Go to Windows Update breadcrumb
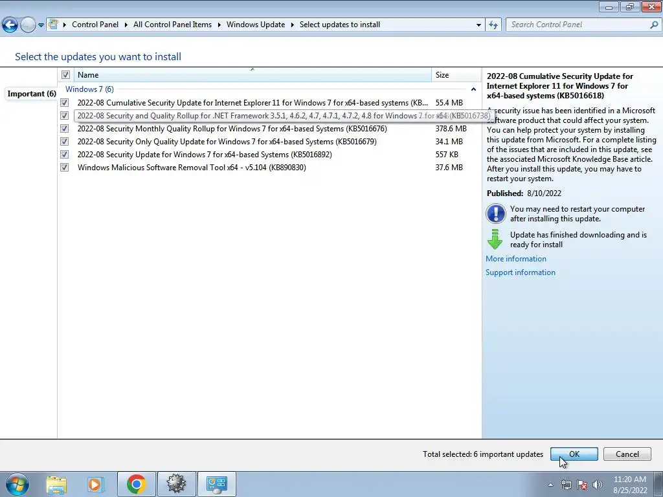Viewport: 663px width, 497px height. click(x=256, y=25)
